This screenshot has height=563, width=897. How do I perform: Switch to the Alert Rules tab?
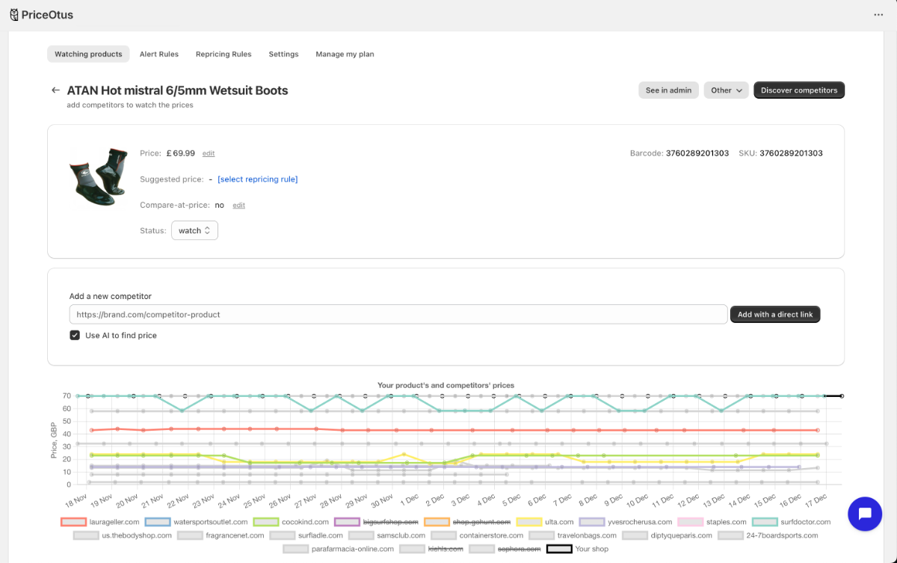(x=158, y=55)
